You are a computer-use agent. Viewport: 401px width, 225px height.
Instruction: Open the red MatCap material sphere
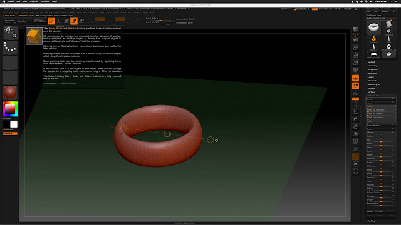[10, 92]
